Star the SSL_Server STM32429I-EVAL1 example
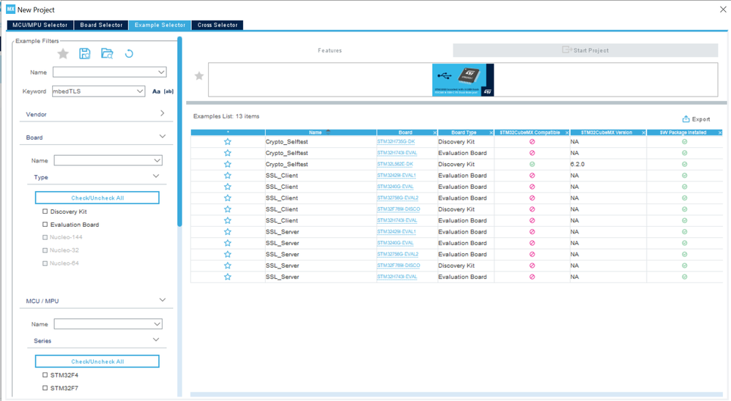Viewport: 731px width, 401px height. 228,232
